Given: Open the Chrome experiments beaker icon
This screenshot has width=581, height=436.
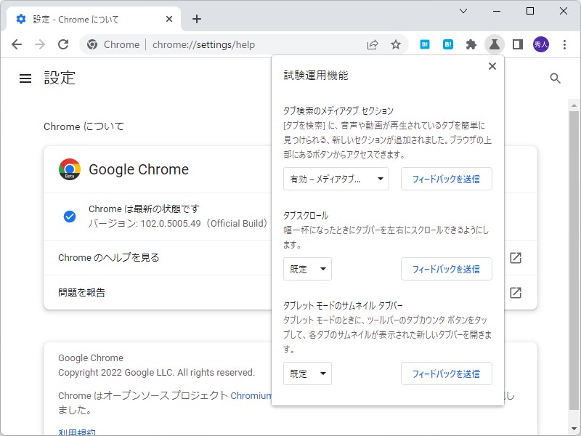Looking at the screenshot, I should [x=495, y=44].
